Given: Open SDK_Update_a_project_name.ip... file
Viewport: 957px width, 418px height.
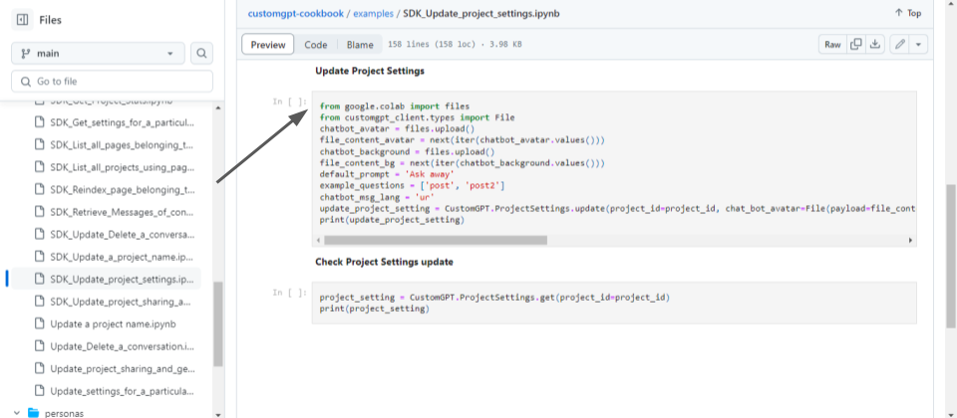Looking at the screenshot, I should tap(122, 257).
